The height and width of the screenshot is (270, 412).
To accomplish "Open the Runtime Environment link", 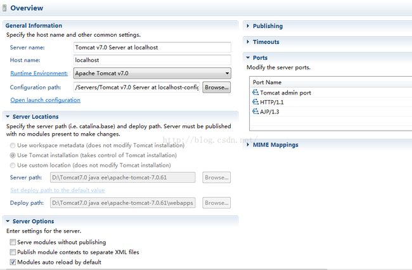I will tap(39, 74).
